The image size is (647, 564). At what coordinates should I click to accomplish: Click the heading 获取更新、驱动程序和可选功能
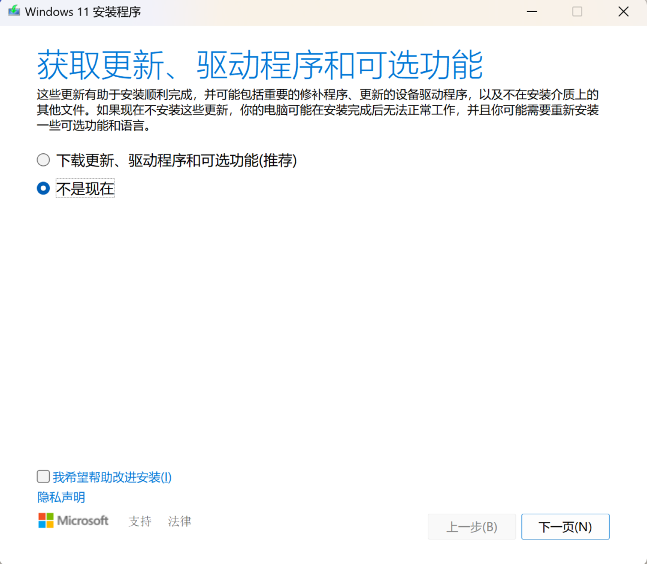point(260,65)
